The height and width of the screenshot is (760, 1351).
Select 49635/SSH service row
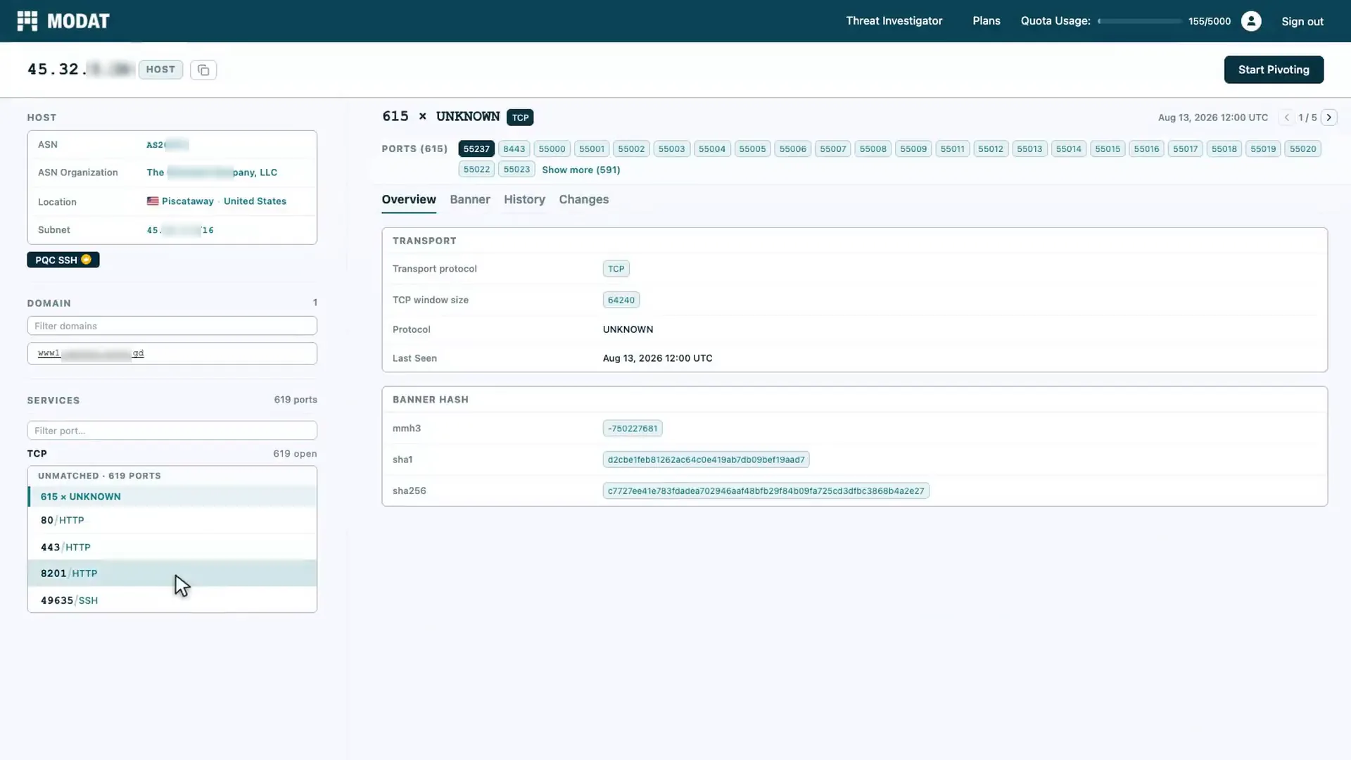coord(172,600)
